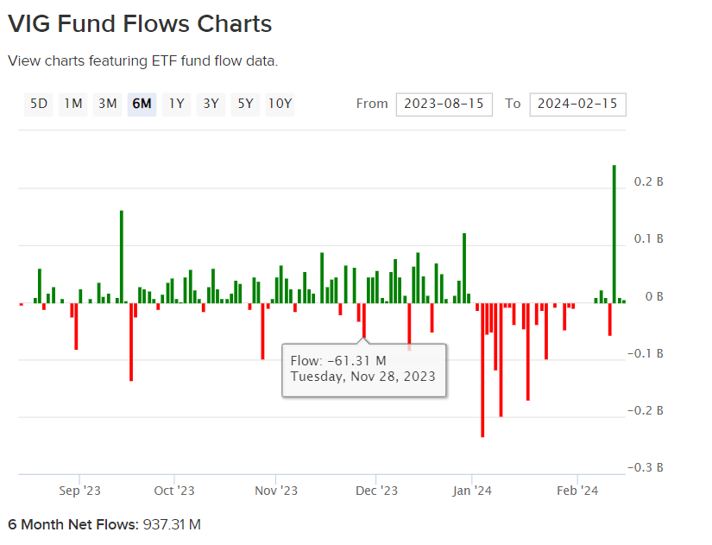Select the 5D time range
The height and width of the screenshot is (545, 712).
(38, 104)
